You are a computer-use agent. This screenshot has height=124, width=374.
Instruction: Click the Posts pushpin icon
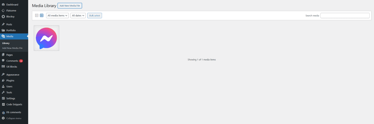(x=3, y=24)
